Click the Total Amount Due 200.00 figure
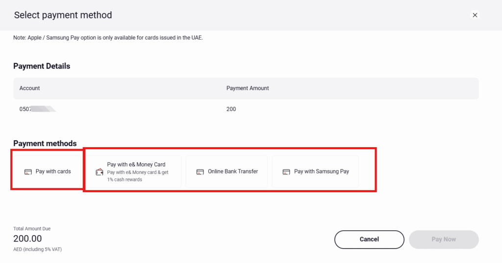 click(27, 239)
